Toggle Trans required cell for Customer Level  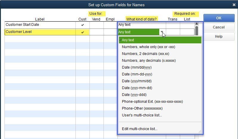point(173,32)
